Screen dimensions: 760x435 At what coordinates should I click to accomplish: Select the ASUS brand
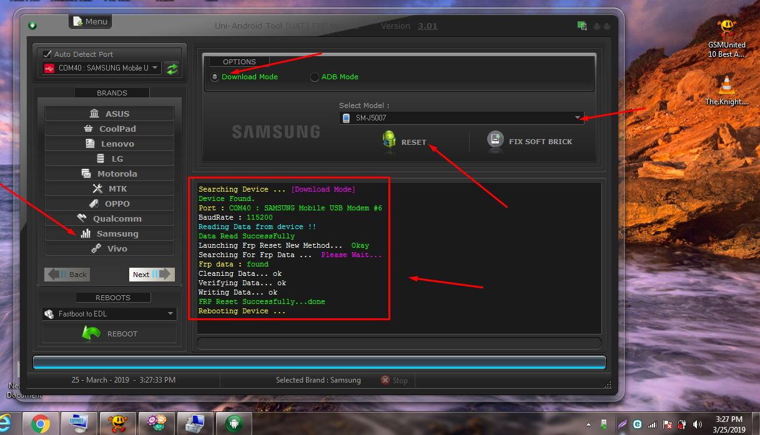pos(110,114)
